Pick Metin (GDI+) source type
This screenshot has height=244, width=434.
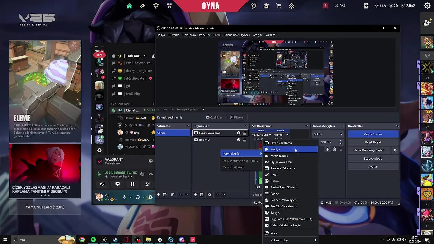291,156
